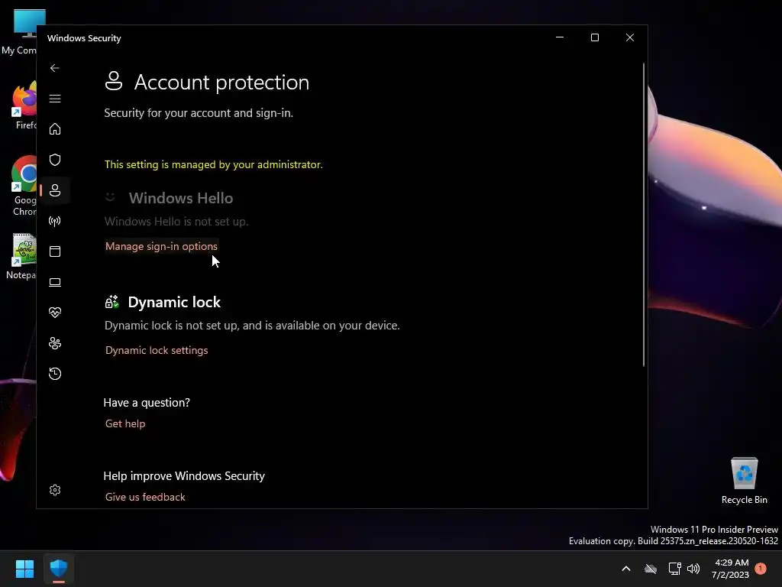Click the Dynamic lock heading
The width and height of the screenshot is (782, 587).
[174, 302]
